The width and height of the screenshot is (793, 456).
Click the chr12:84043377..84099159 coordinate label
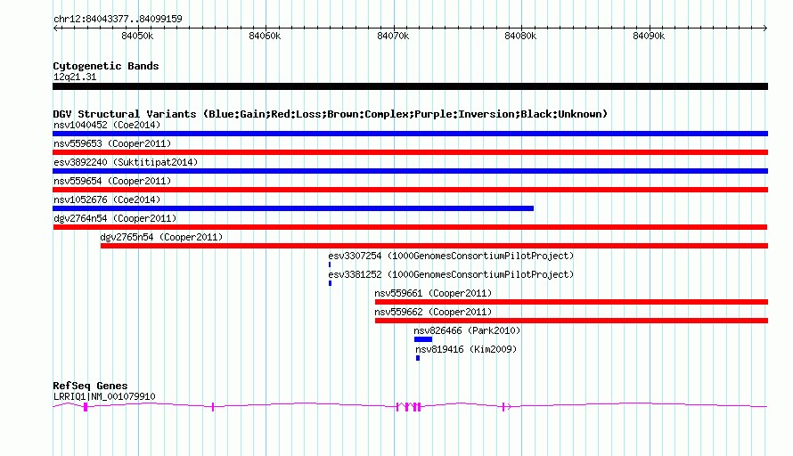point(118,20)
